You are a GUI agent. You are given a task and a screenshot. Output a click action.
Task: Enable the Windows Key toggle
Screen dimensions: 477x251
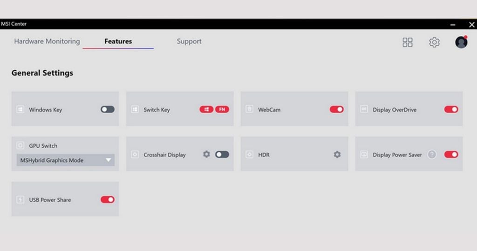click(x=108, y=109)
